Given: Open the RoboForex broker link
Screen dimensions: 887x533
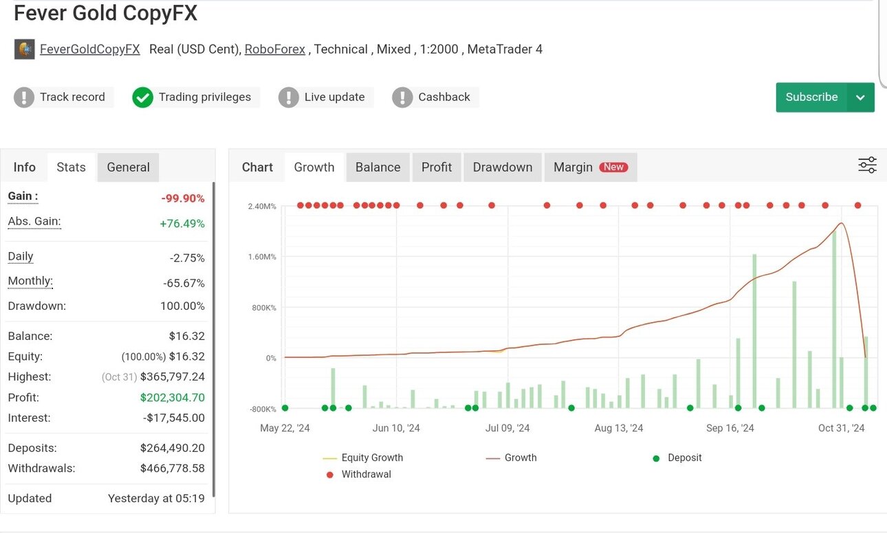Looking at the screenshot, I should 275,49.
